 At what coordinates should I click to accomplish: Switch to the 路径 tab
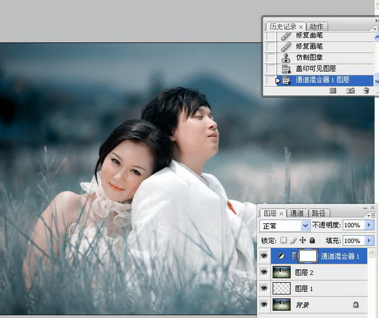[319, 214]
